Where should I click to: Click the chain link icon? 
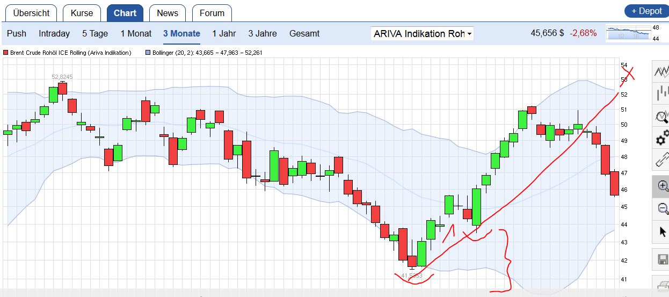pos(661,160)
